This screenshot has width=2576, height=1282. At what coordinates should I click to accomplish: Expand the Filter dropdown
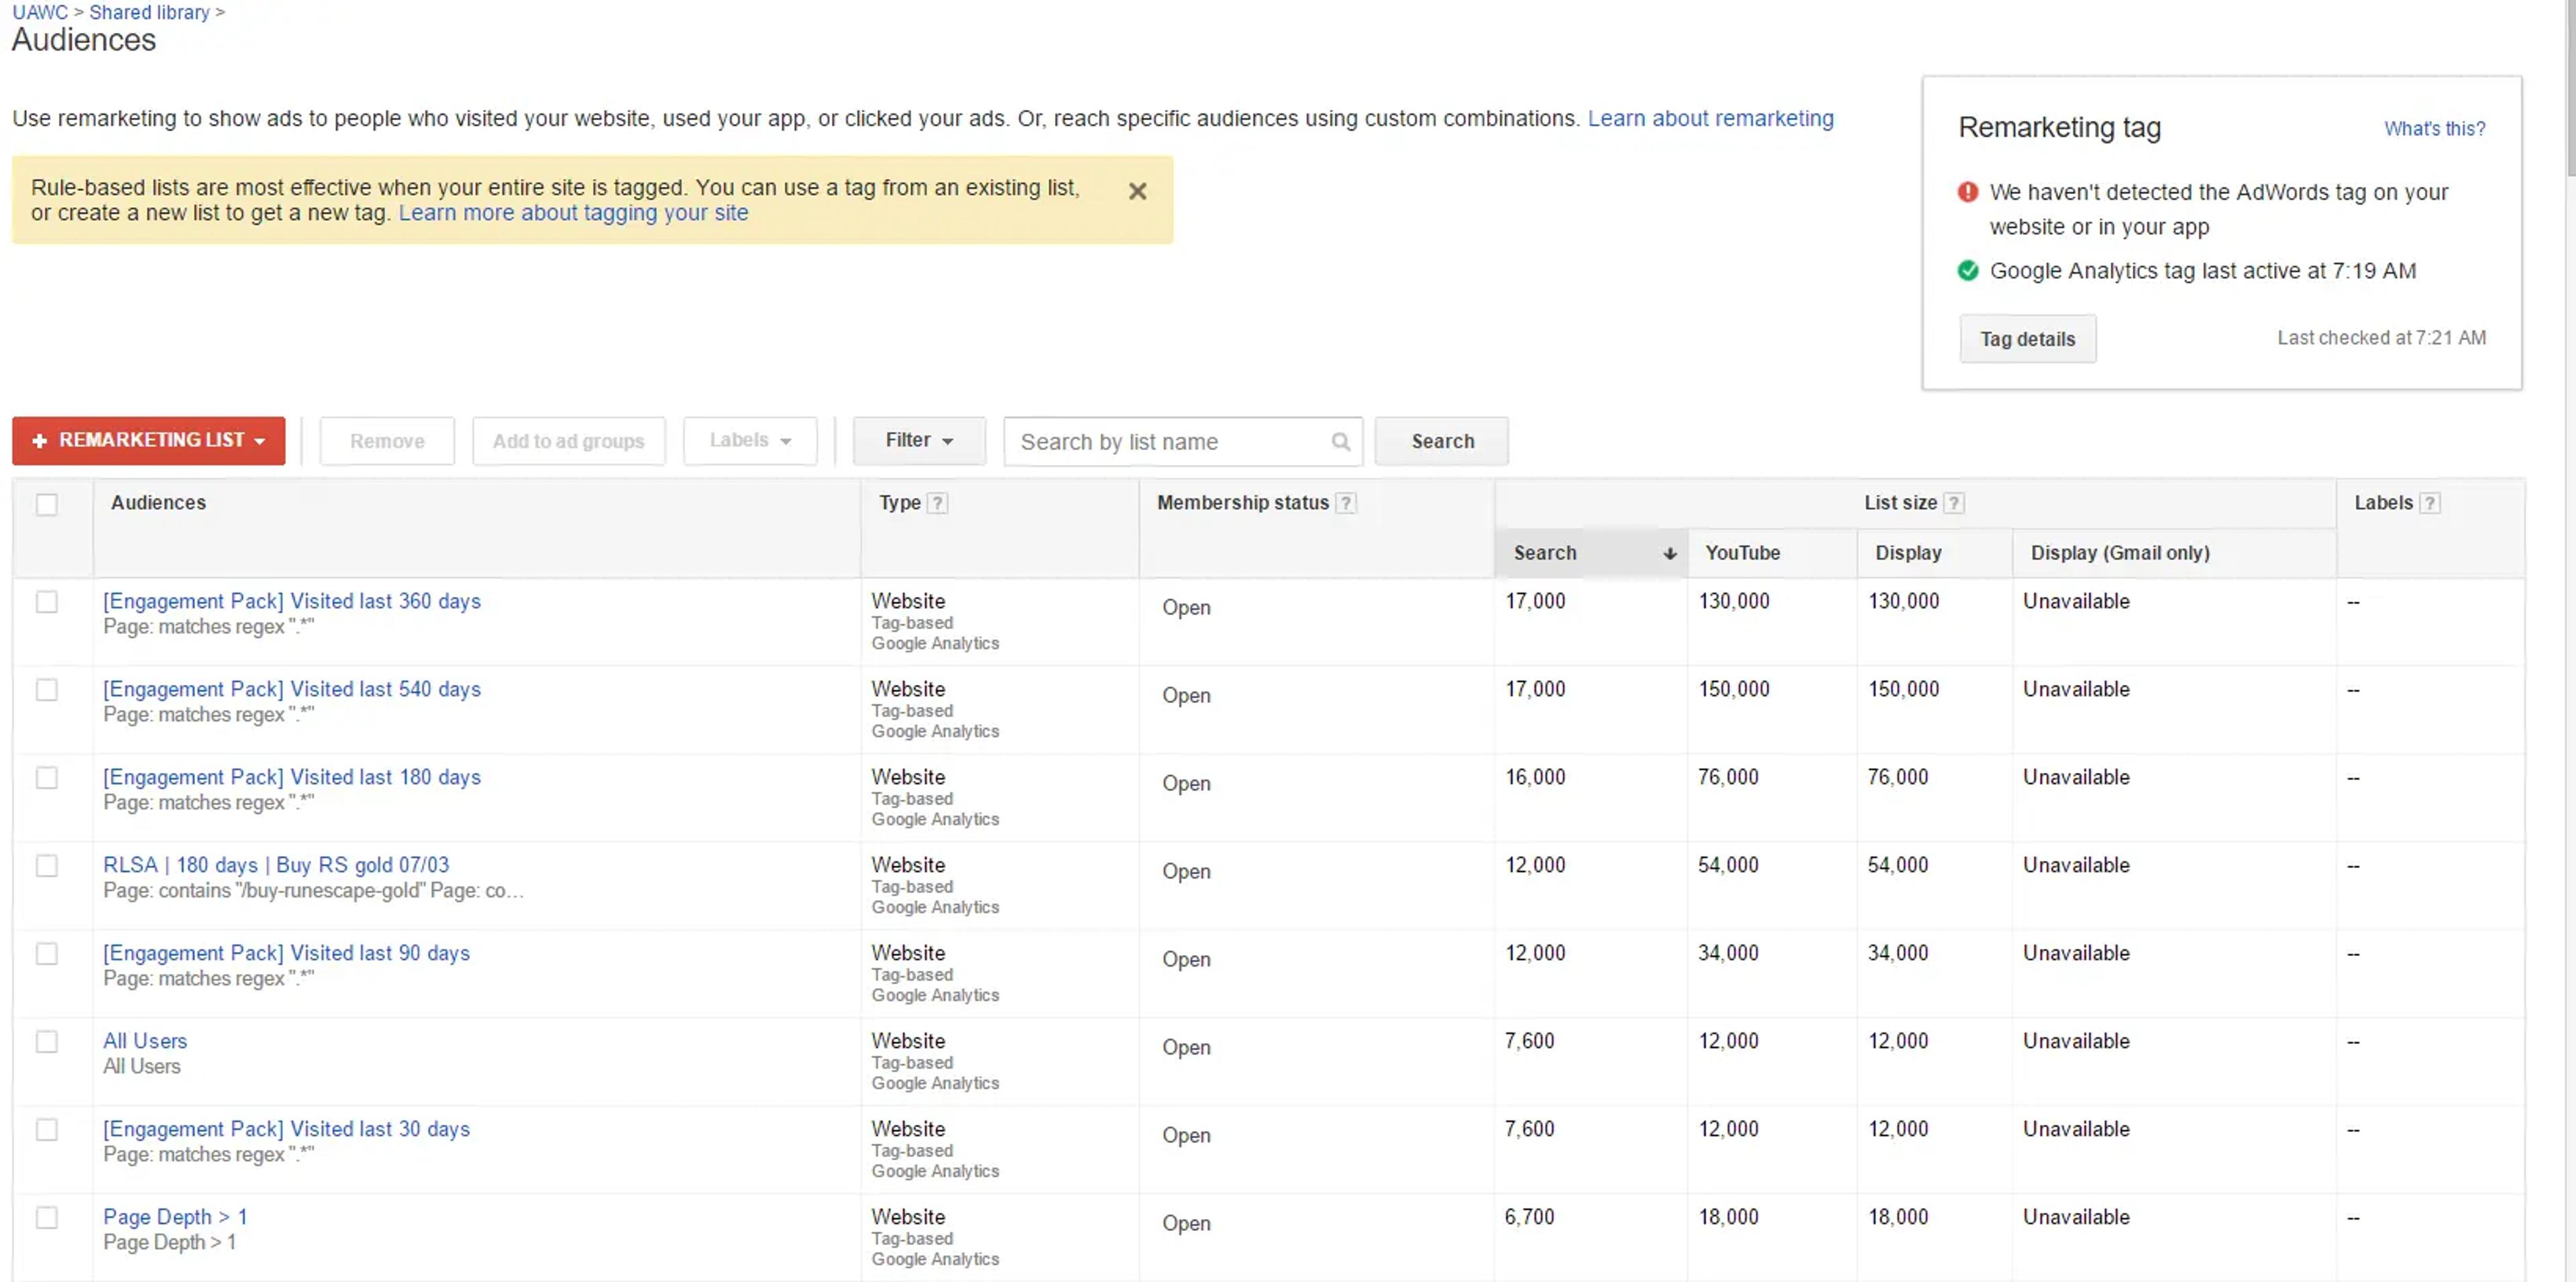[x=918, y=441]
